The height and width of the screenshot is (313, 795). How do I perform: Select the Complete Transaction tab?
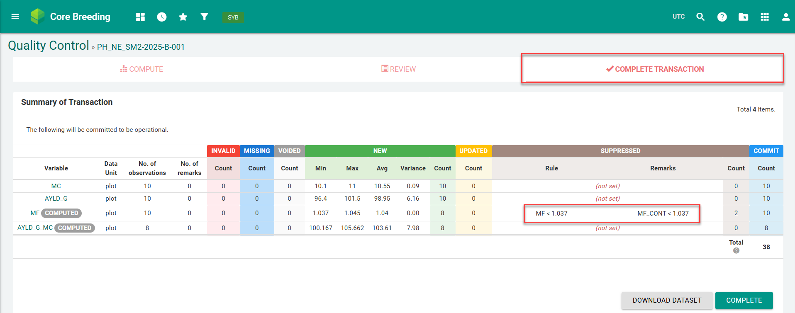pyautogui.click(x=655, y=69)
